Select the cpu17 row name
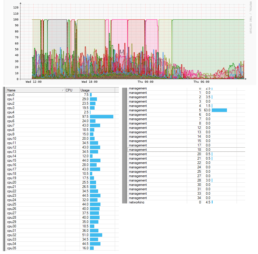The height and width of the screenshot is (254, 258). coord(12,169)
